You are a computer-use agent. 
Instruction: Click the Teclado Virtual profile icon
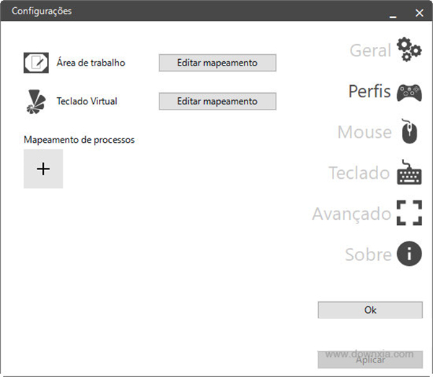click(x=36, y=102)
